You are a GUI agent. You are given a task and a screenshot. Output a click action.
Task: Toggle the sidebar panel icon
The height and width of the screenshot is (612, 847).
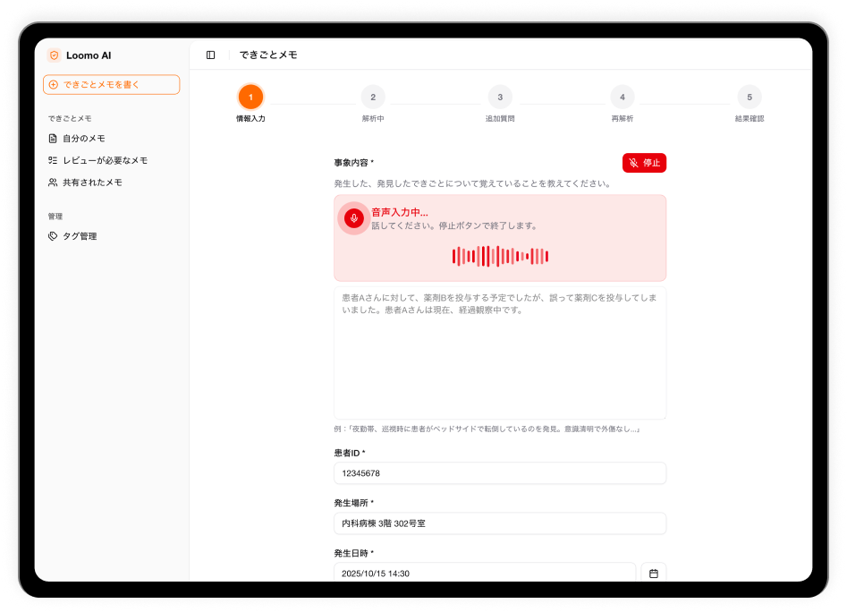210,55
